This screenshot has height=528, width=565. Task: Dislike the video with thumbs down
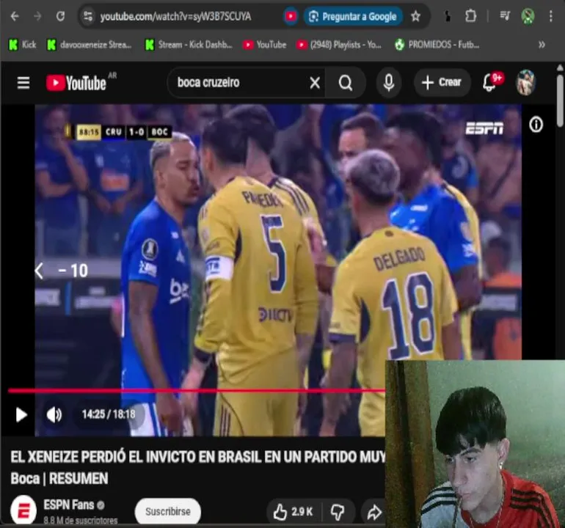click(x=338, y=511)
